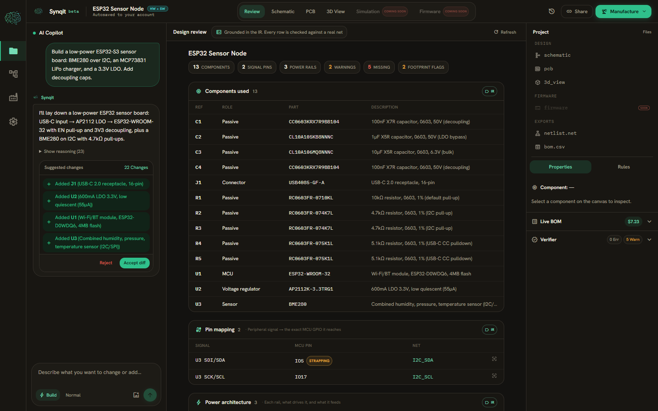Toggle Build mode in the copilot input
Viewport: 658px width, 411px height.
click(x=48, y=395)
